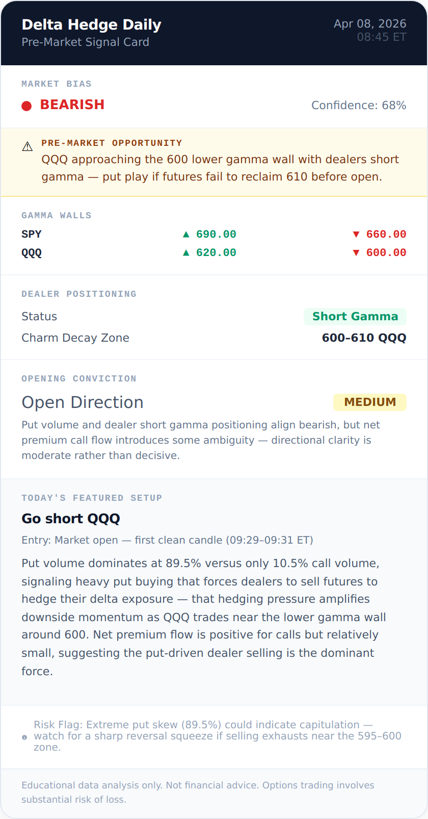The width and height of the screenshot is (428, 819).
Task: Click the Confidence: 68% label
Action: pos(359,106)
